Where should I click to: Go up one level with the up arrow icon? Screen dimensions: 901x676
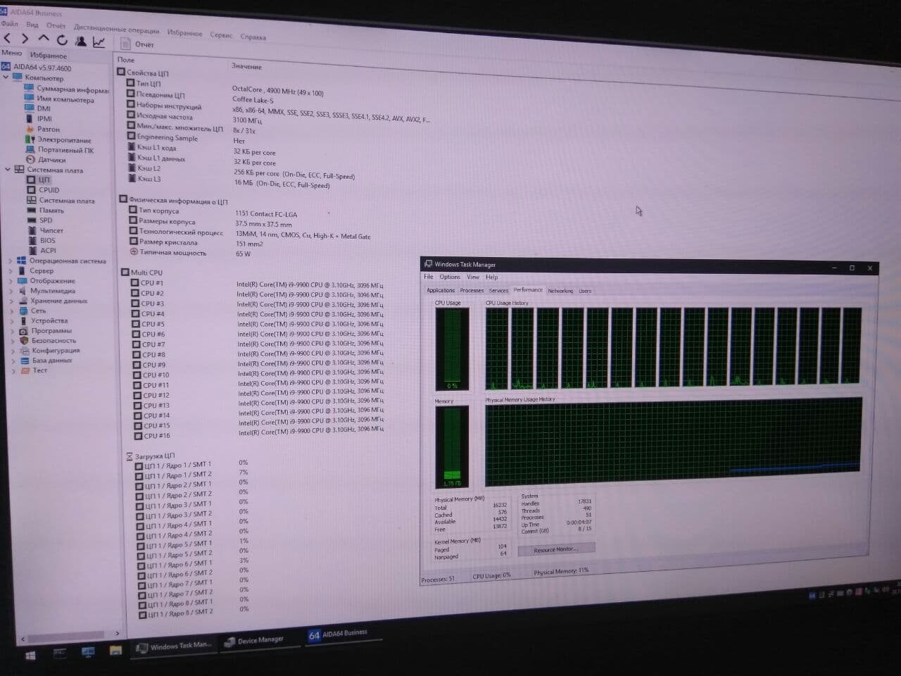(x=43, y=39)
